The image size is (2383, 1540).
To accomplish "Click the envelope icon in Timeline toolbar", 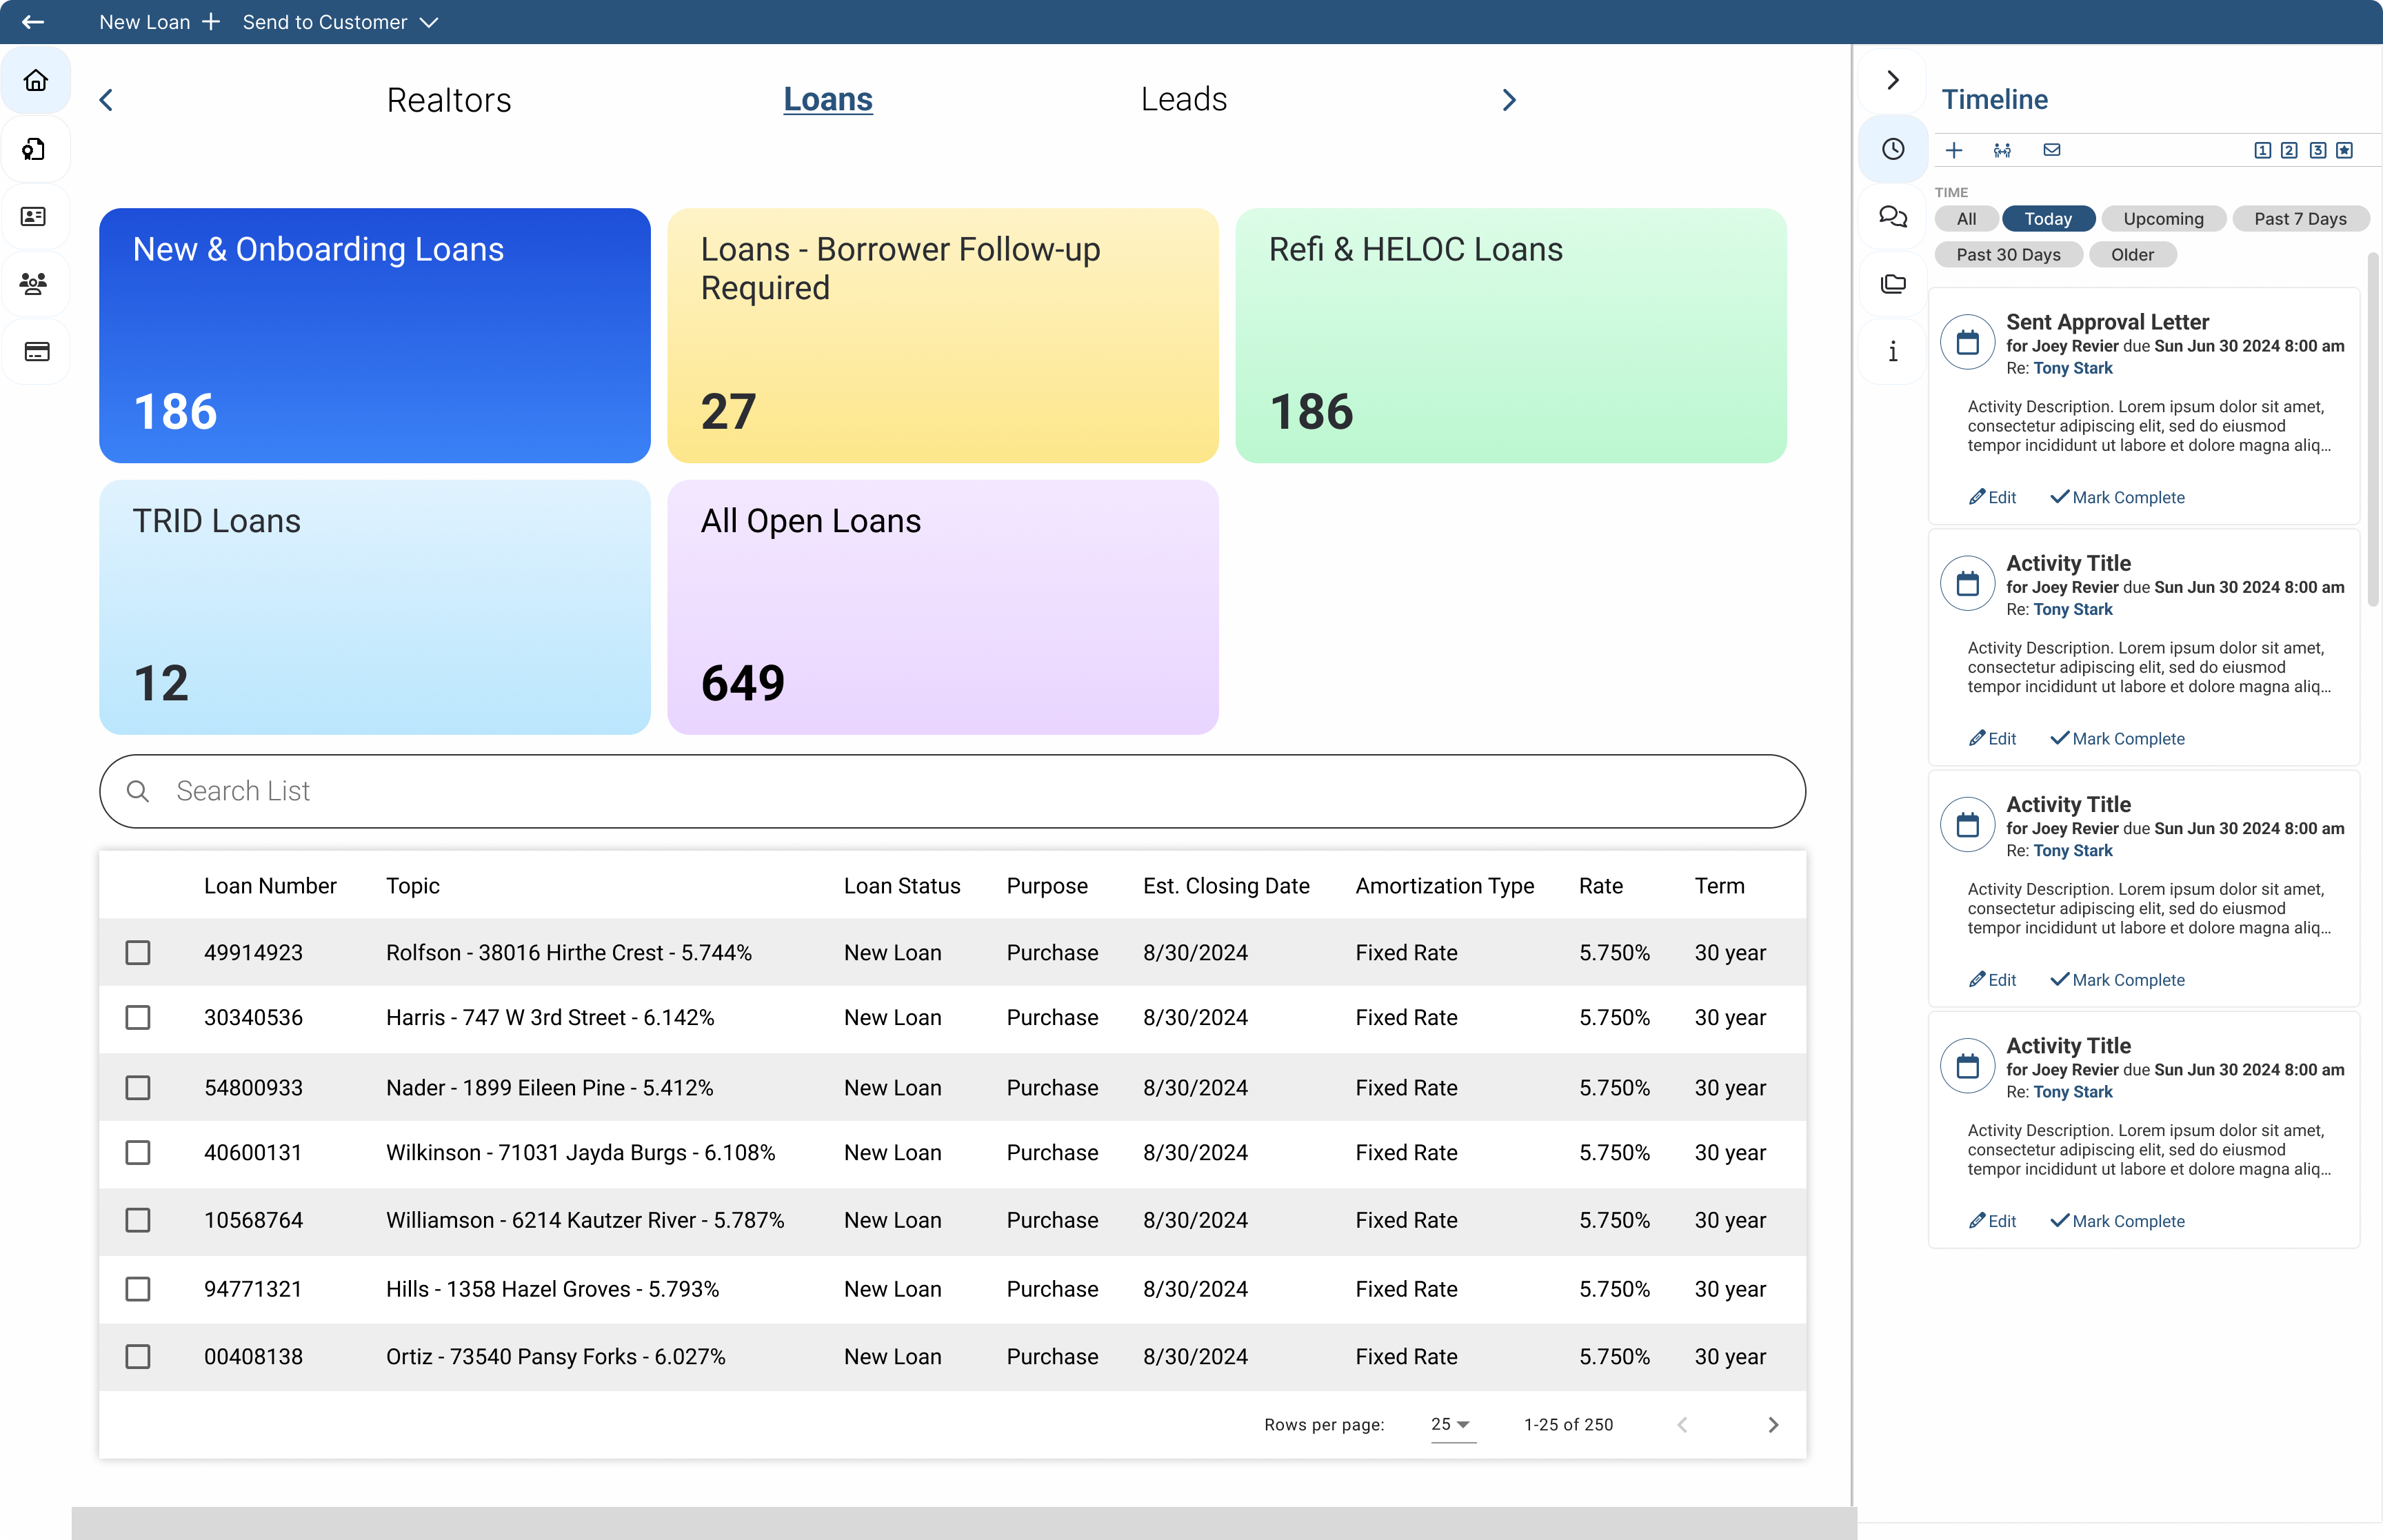I will (2052, 150).
